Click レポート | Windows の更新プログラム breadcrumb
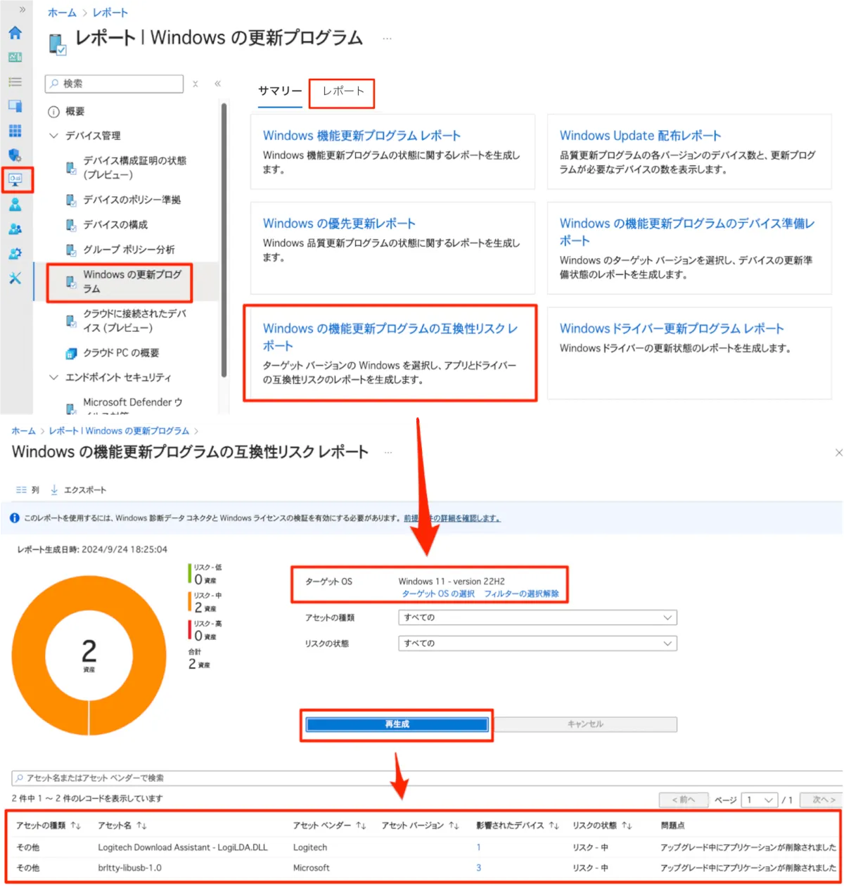Screen dimensions: 844x886 coord(119,431)
